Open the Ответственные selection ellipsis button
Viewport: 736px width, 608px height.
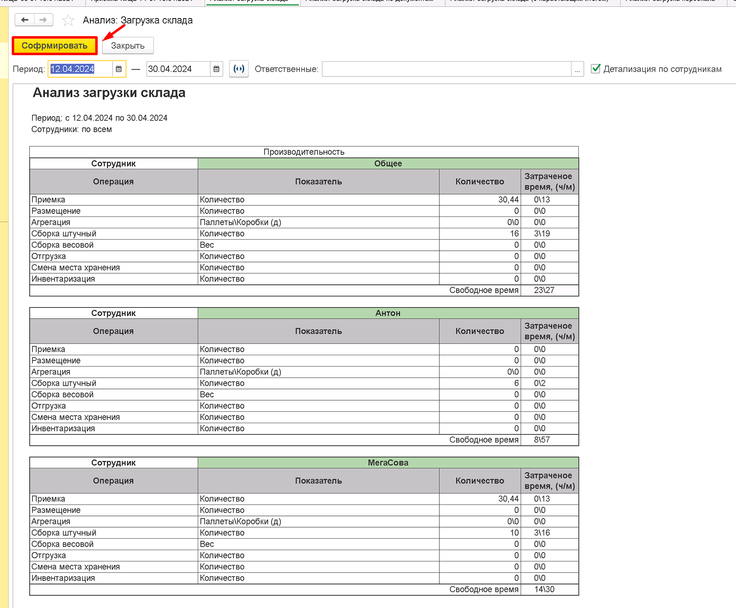click(577, 69)
